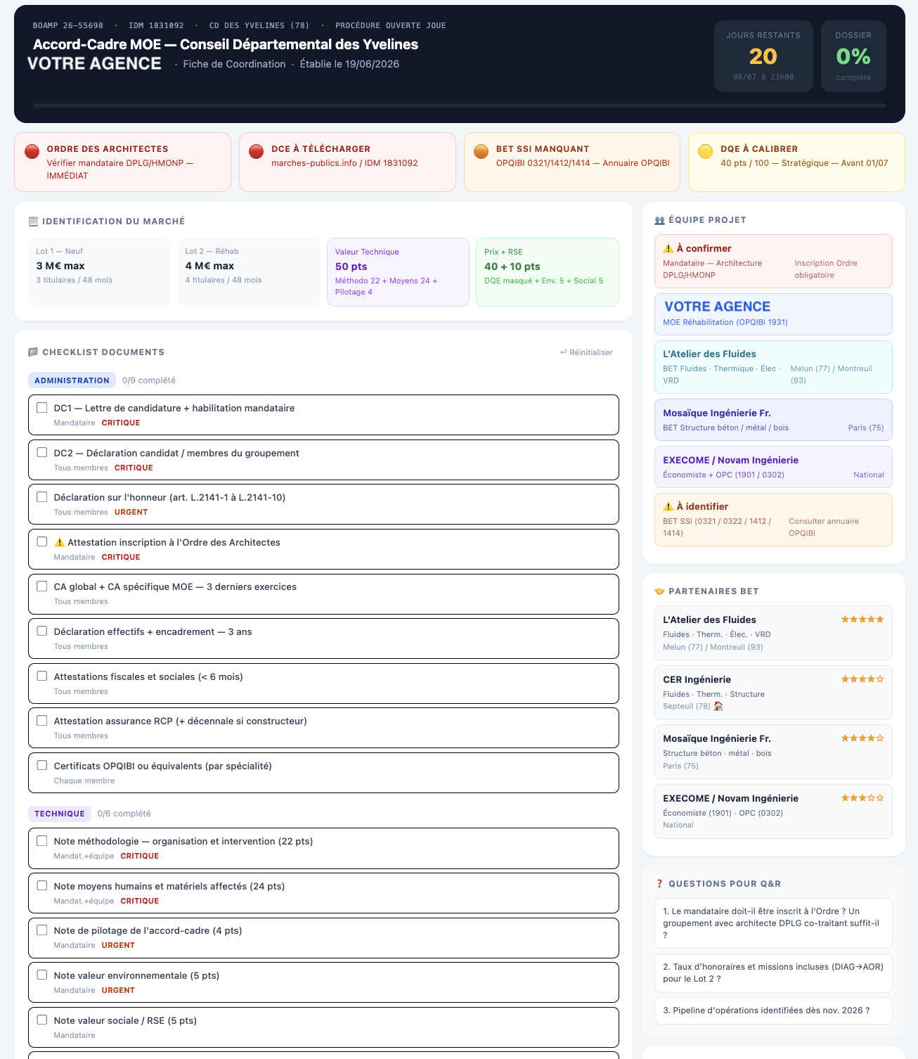The height and width of the screenshot is (1059, 918).
Task: Open question 2 about taux d'honoraires
Action: pos(773,973)
